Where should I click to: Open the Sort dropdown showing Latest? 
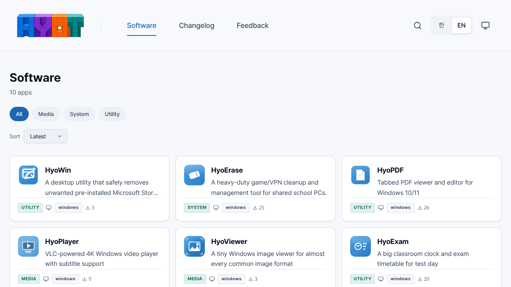pyautogui.click(x=46, y=136)
